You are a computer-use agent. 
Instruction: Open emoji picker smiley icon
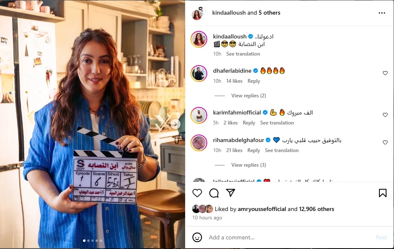point(197,237)
